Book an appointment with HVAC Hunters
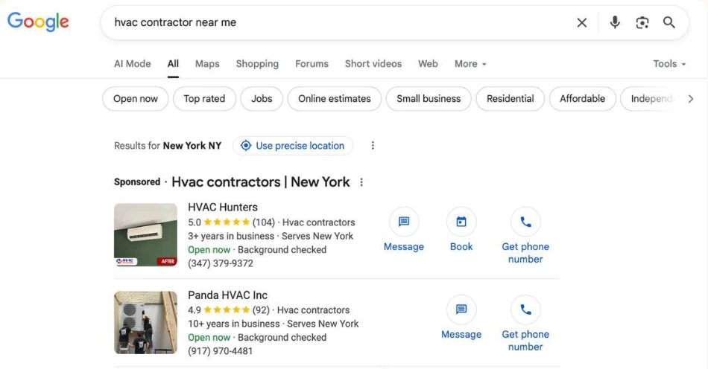Viewport: 708px width, 369px height. pos(461,222)
